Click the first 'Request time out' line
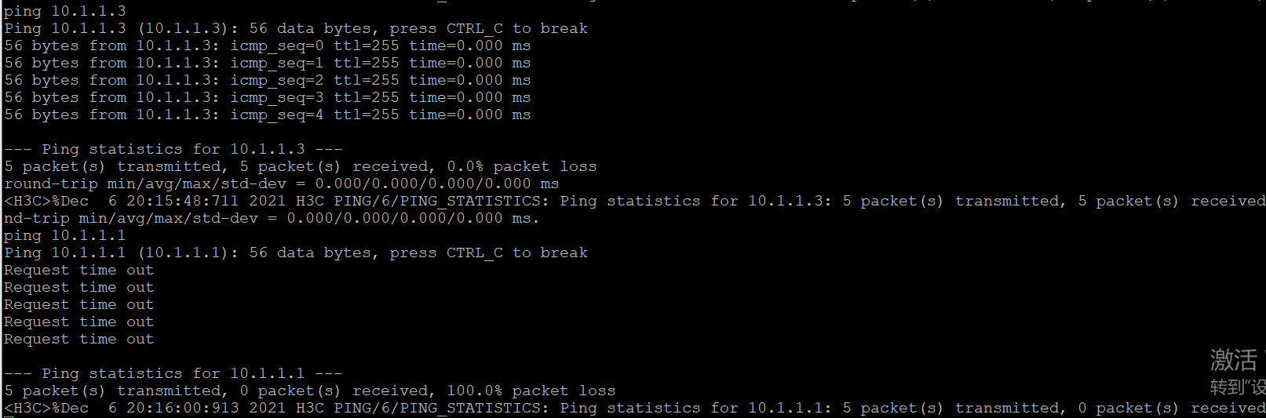 [78, 270]
